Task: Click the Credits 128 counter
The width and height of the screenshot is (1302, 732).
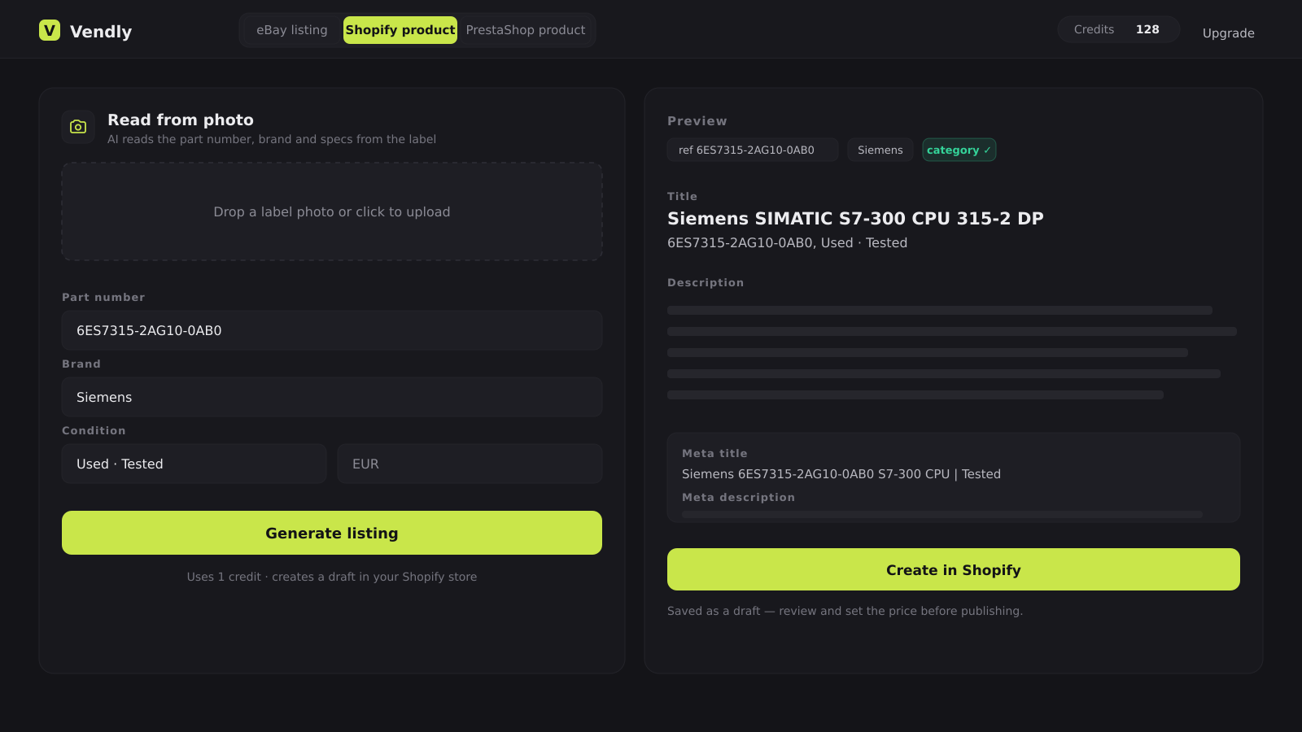Action: 1118,29
